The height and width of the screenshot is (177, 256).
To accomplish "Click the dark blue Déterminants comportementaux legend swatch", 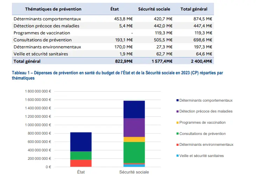I will pyautogui.click(x=178, y=100).
